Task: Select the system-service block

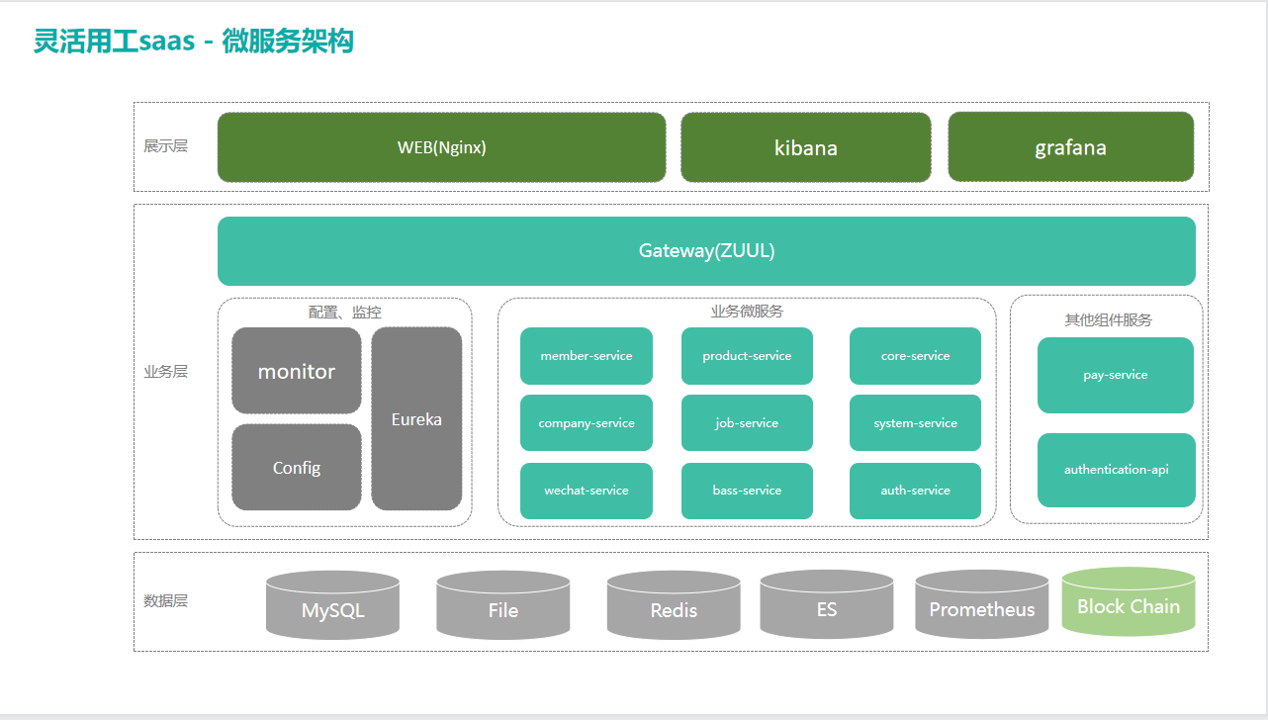Action: tap(915, 423)
